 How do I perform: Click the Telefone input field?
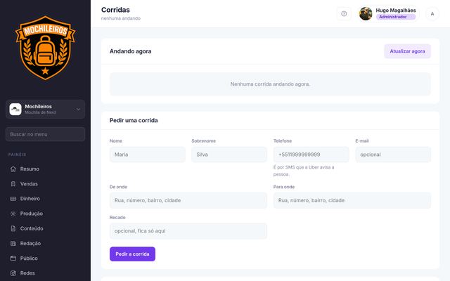311,155
